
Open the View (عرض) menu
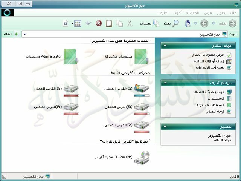(x=208, y=13)
